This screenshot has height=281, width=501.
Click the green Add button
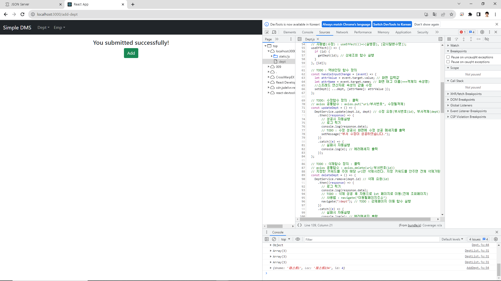131,53
